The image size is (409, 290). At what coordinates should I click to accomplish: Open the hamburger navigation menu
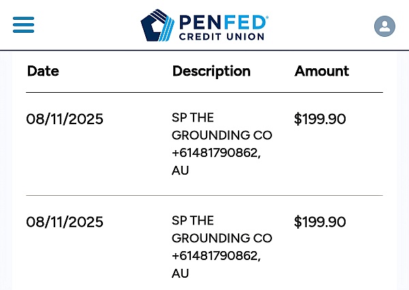point(23,25)
